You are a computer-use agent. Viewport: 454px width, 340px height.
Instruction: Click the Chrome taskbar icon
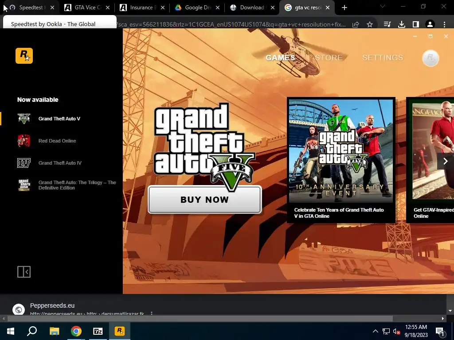pyautogui.click(x=76, y=331)
